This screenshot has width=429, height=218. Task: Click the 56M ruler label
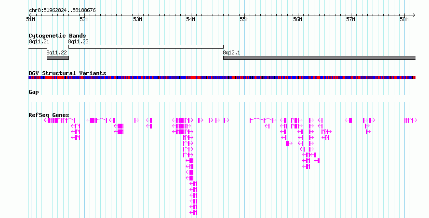coord(297,20)
